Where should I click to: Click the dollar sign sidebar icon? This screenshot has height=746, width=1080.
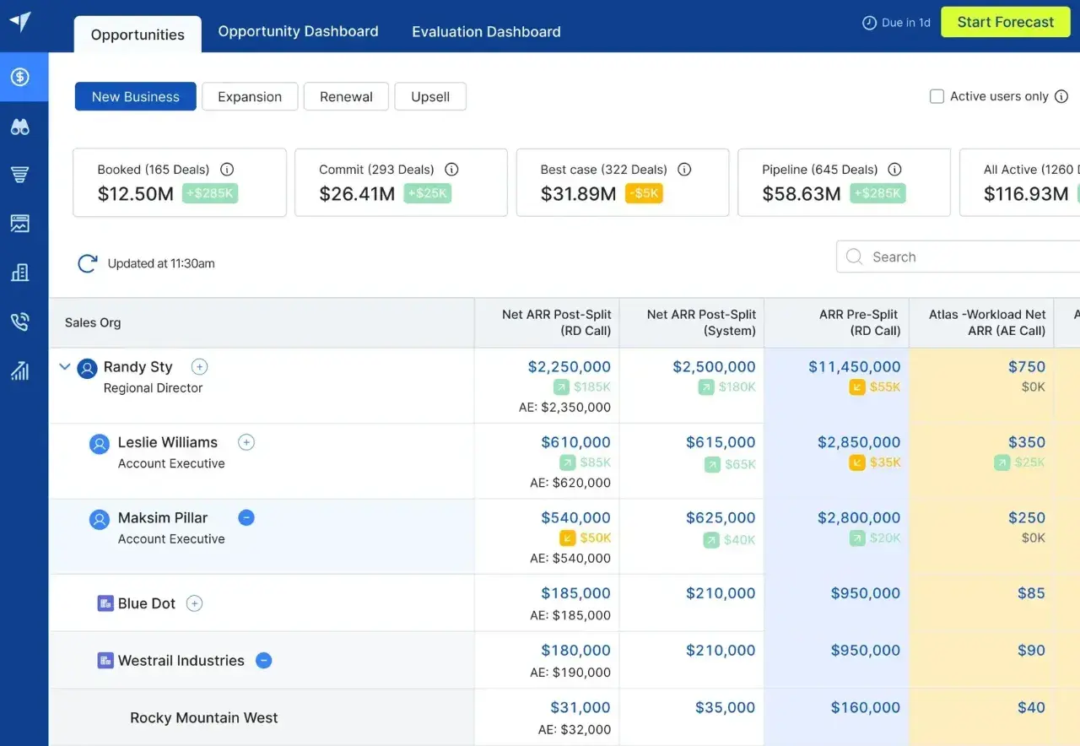point(19,78)
